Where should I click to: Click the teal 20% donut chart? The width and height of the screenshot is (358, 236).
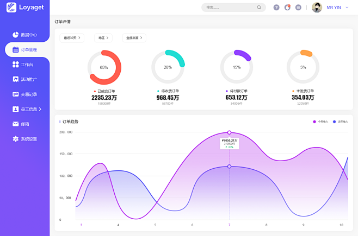168,67
